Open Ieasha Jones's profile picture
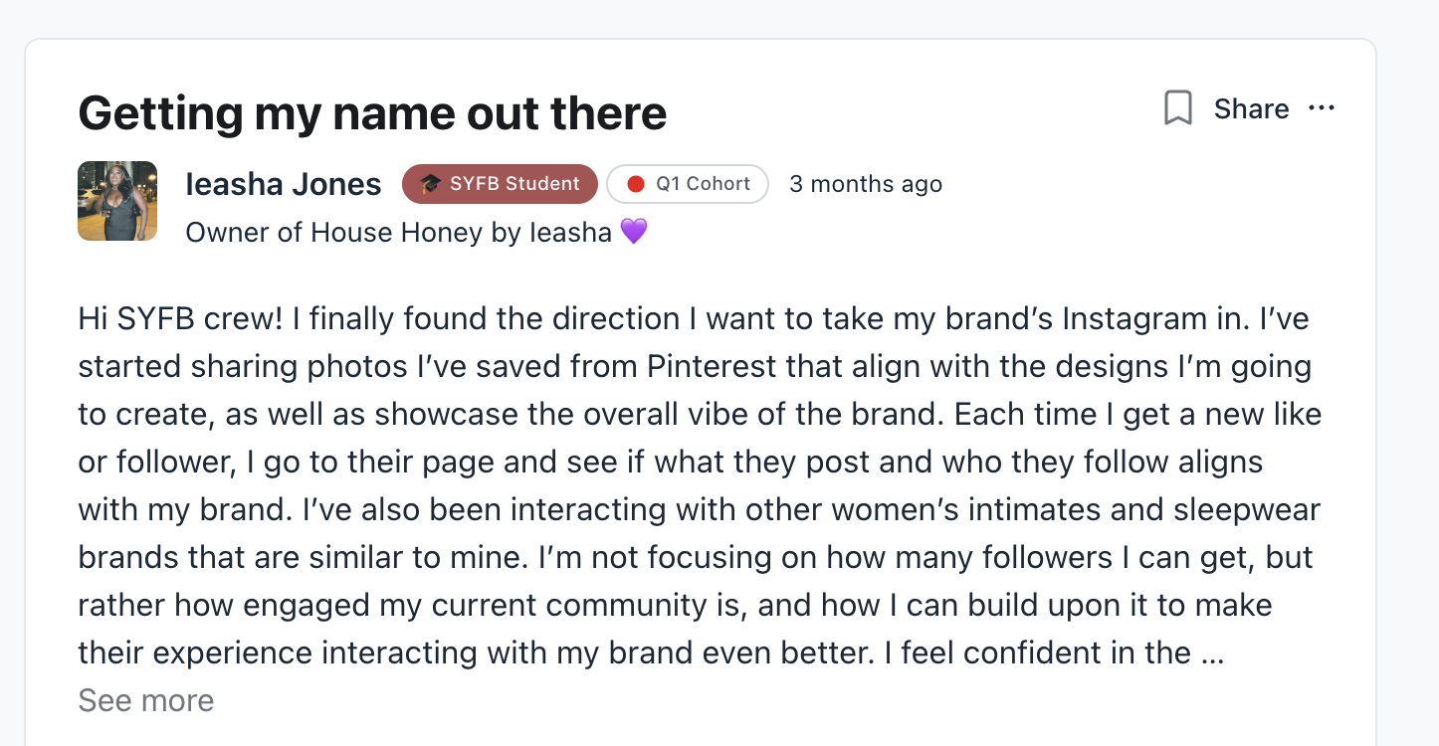 117,201
